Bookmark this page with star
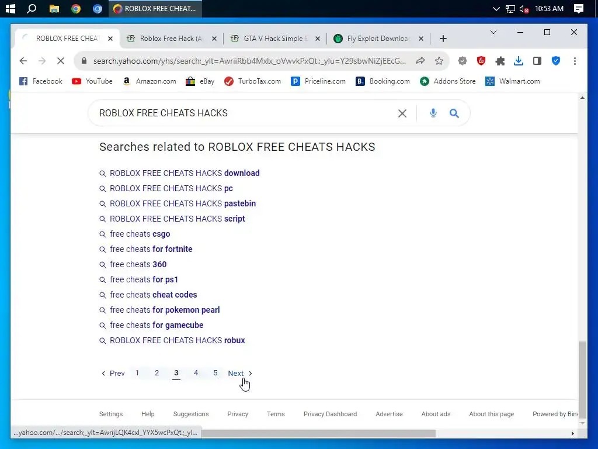 coord(439,61)
